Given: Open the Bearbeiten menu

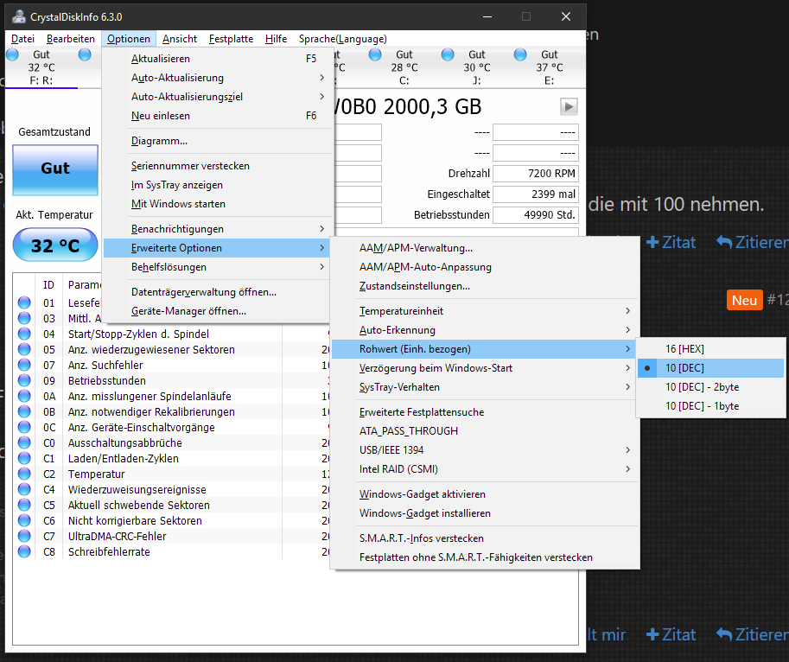Looking at the screenshot, I should (x=71, y=39).
